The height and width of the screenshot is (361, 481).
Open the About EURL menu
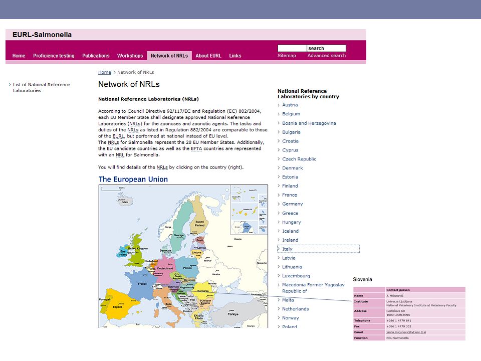click(208, 56)
